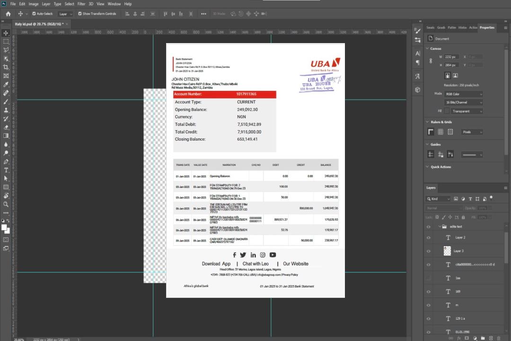Open the 16 Bits/Channel dropdown
The image size is (511, 341).
click(x=463, y=102)
